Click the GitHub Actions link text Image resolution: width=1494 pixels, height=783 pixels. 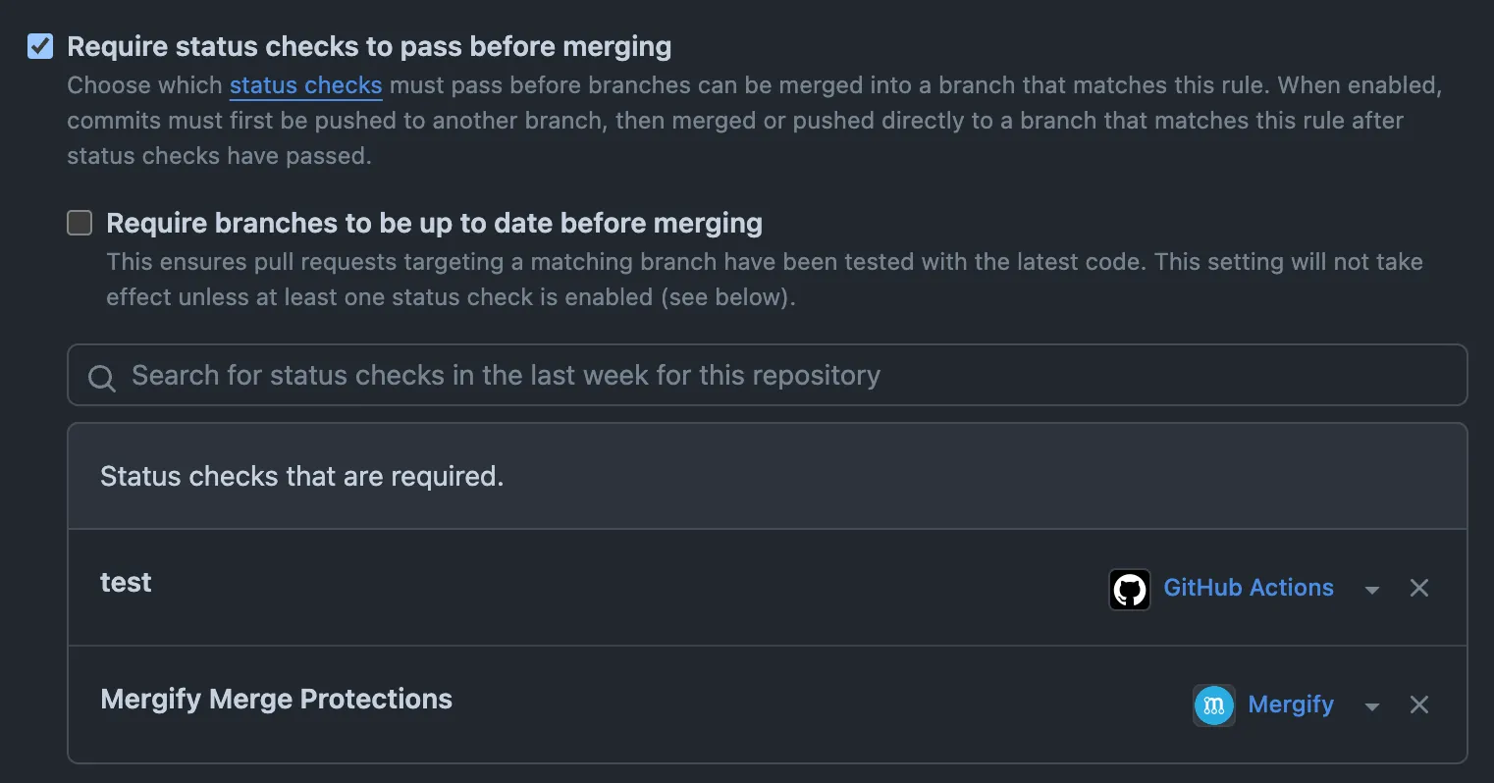[x=1249, y=588]
